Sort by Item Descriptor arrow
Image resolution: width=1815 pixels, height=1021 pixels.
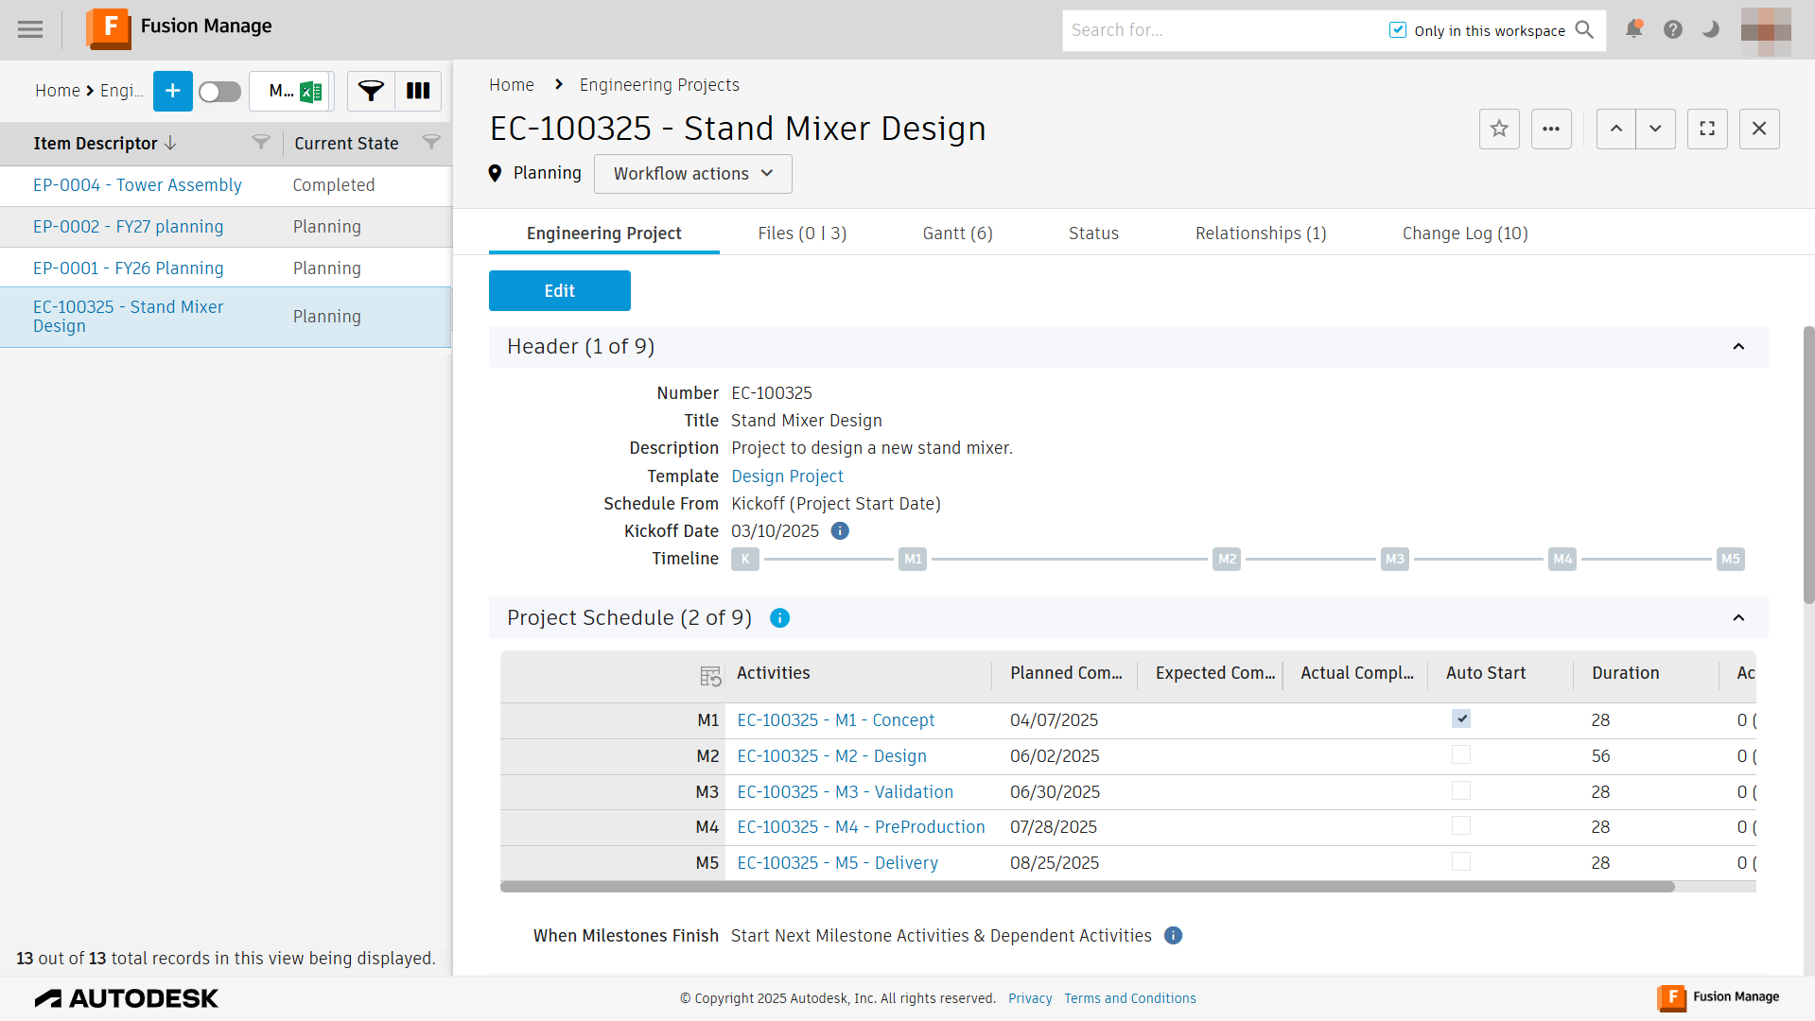(x=170, y=143)
